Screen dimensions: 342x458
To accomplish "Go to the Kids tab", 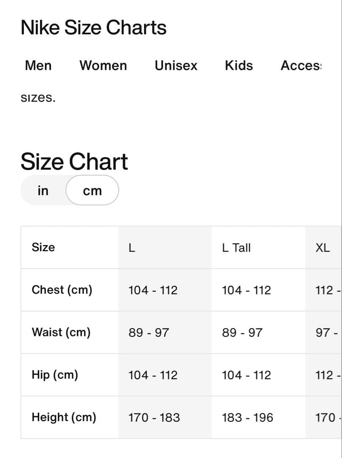I will click(239, 66).
